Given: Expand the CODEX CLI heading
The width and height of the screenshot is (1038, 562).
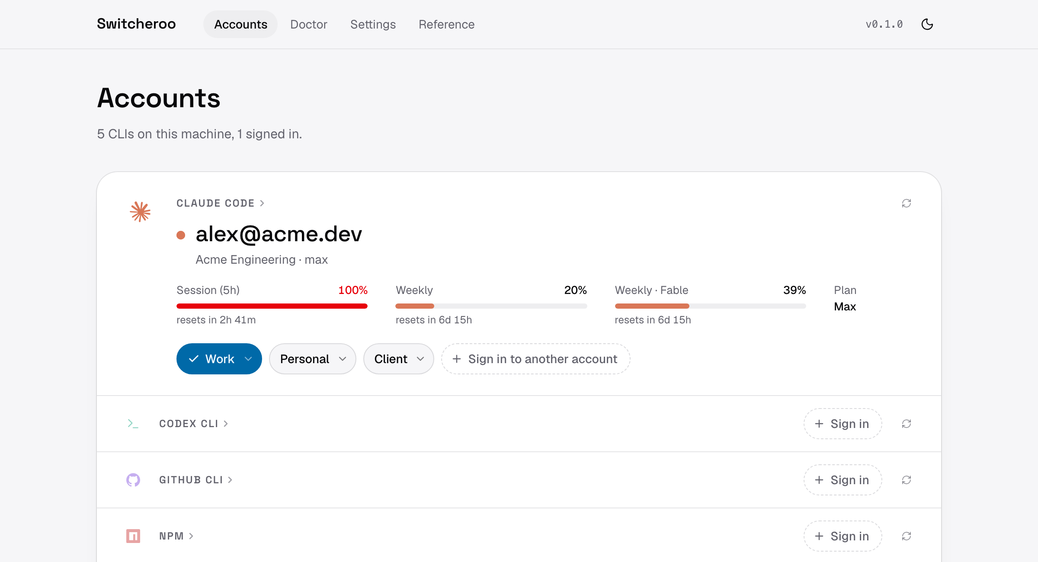Looking at the screenshot, I should tap(193, 424).
